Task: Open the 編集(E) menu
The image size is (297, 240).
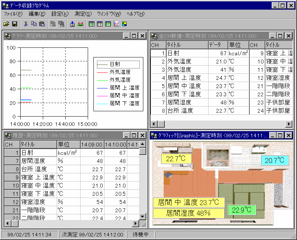Action: coord(37,14)
